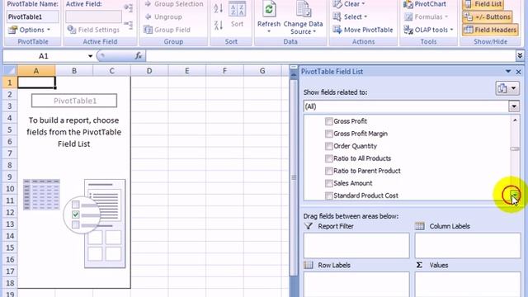The image size is (528, 297).
Task: Click Group Field command
Action: (x=167, y=30)
